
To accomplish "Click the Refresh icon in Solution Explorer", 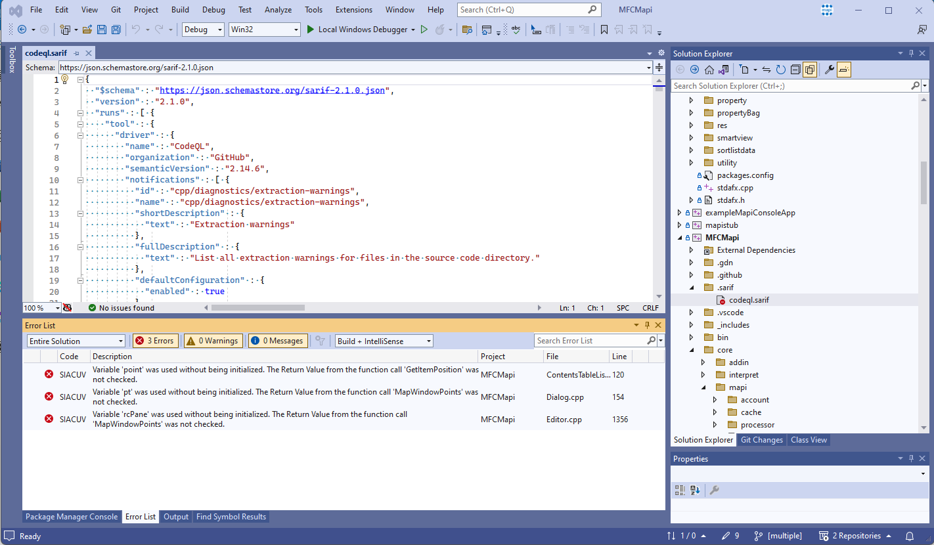I will tap(781, 68).
